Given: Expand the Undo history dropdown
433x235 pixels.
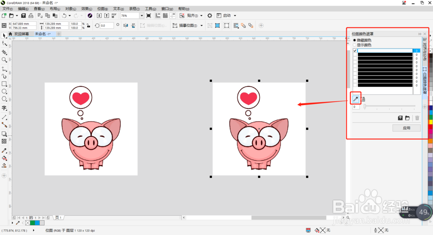Looking at the screenshot, I should [70, 16].
